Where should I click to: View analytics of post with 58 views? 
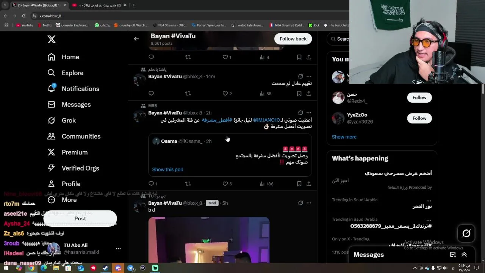click(265, 93)
